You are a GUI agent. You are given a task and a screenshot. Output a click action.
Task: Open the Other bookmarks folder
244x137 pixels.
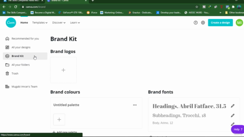(x=235, y=13)
